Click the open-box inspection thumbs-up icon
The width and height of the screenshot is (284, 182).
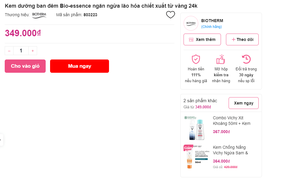221,59
